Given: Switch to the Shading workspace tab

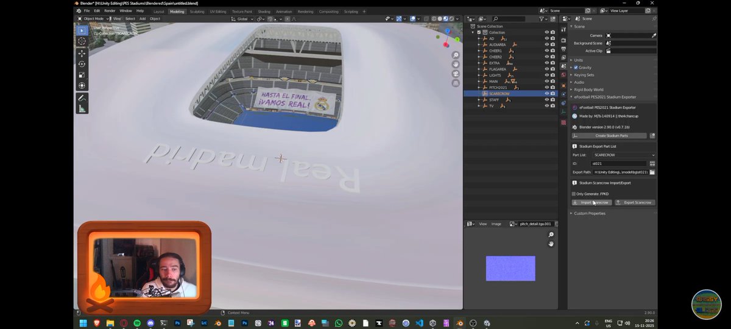Looking at the screenshot, I should click(x=264, y=11).
